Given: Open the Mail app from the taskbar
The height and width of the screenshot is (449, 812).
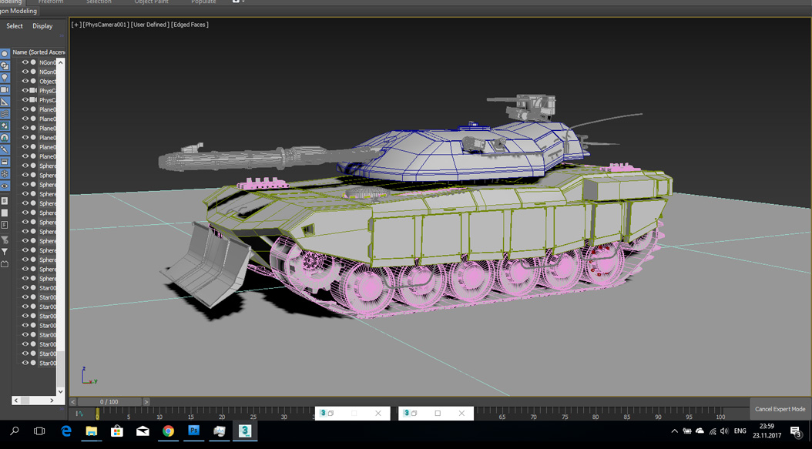Looking at the screenshot, I should [143, 431].
